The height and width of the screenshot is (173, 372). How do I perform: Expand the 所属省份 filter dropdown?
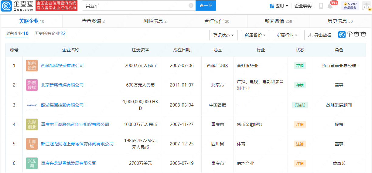255,35
